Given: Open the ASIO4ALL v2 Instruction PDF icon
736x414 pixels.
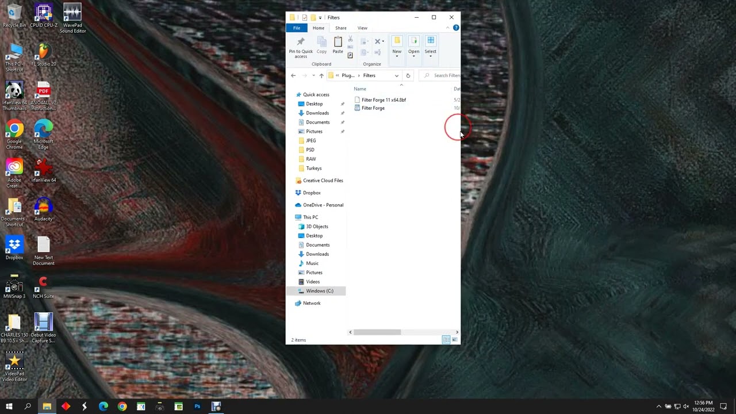Looking at the screenshot, I should [43, 95].
